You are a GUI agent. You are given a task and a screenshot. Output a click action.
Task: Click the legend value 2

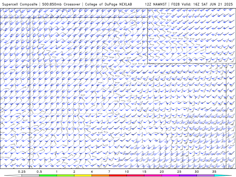coord(74,172)
